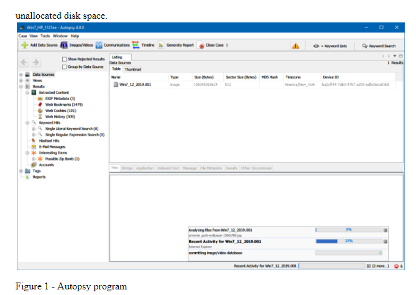The height and width of the screenshot is (295, 416).
Task: Click the Tags folder icon
Action: (x=27, y=171)
